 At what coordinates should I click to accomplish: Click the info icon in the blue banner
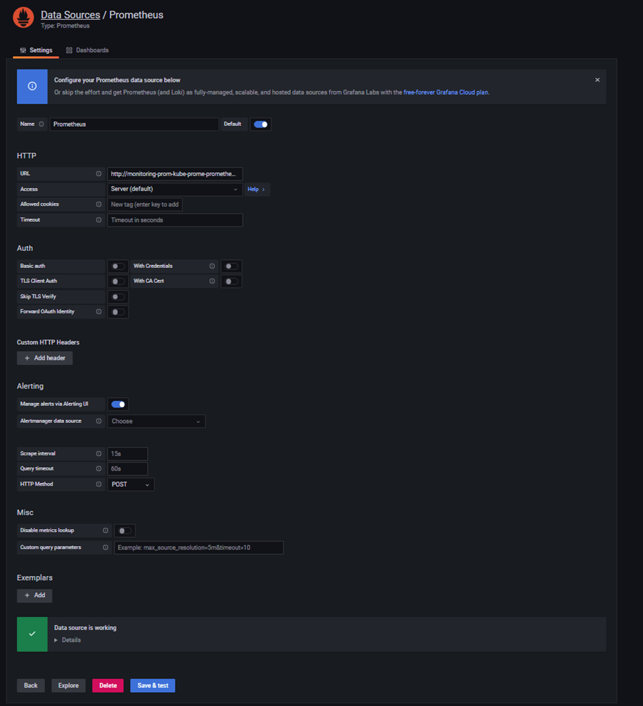pos(32,86)
